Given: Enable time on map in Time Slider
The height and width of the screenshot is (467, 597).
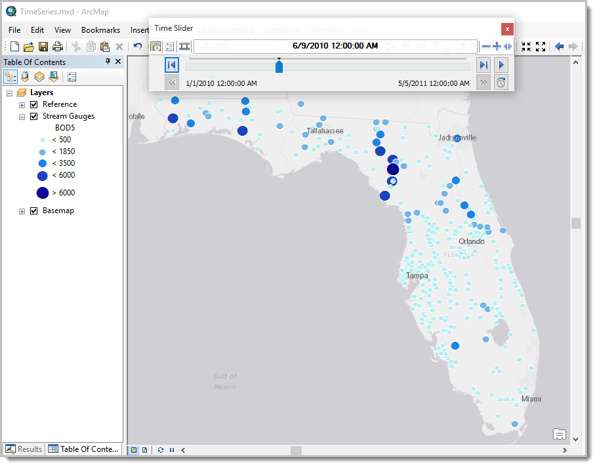Looking at the screenshot, I should pyautogui.click(x=156, y=47).
